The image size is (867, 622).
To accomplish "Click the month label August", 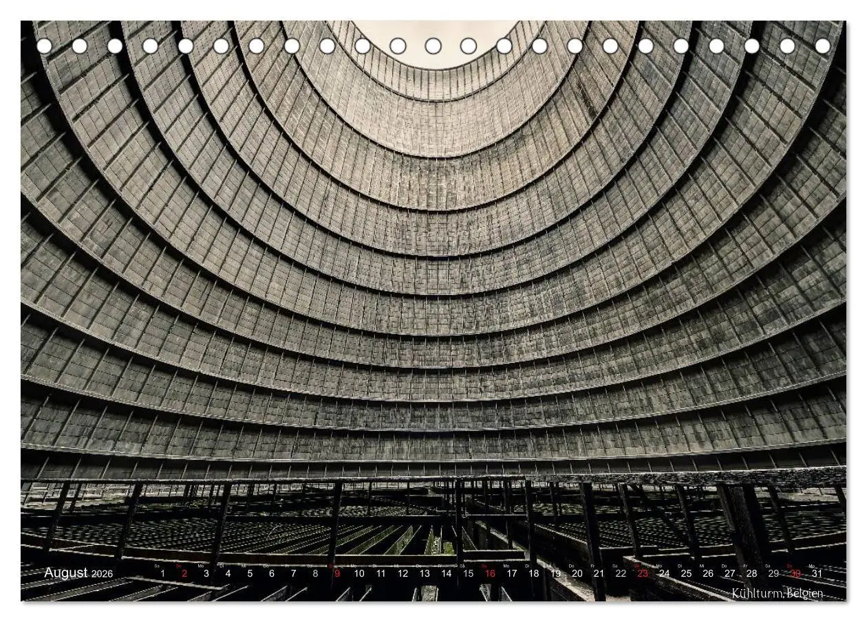I will tap(66, 573).
